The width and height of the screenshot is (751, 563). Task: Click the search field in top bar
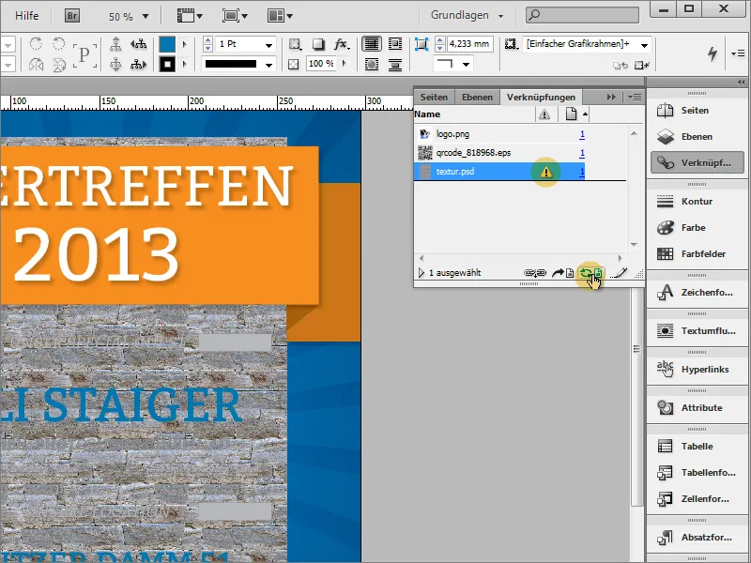582,15
